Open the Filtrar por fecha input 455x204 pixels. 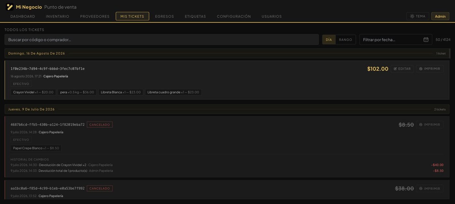(x=396, y=40)
